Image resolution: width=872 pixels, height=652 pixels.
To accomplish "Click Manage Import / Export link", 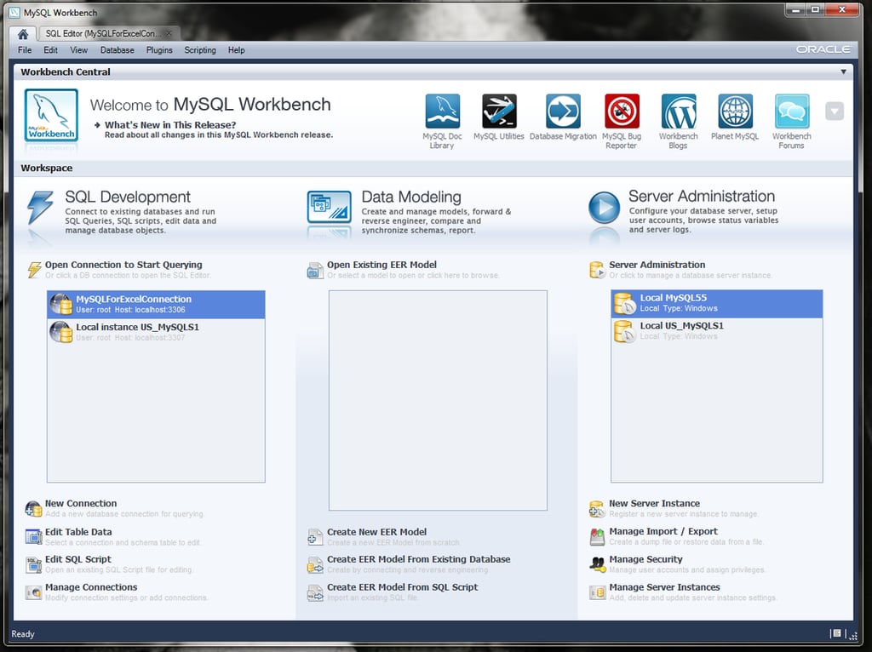I will tap(663, 531).
